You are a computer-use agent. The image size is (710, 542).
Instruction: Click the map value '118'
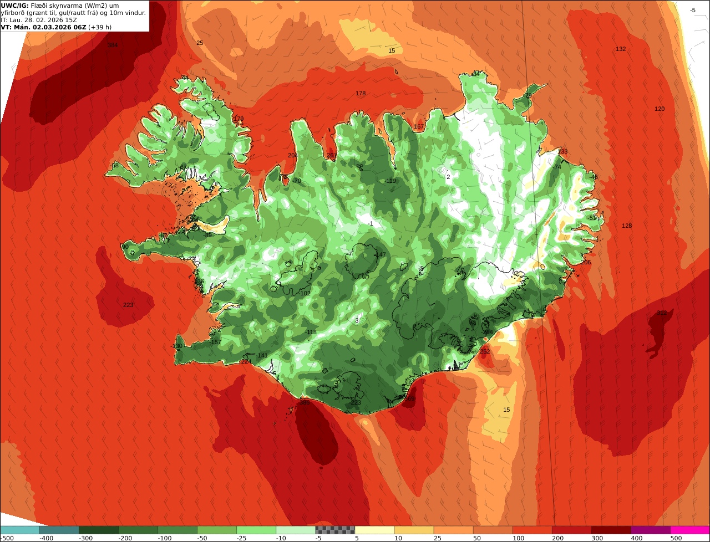tap(311, 333)
